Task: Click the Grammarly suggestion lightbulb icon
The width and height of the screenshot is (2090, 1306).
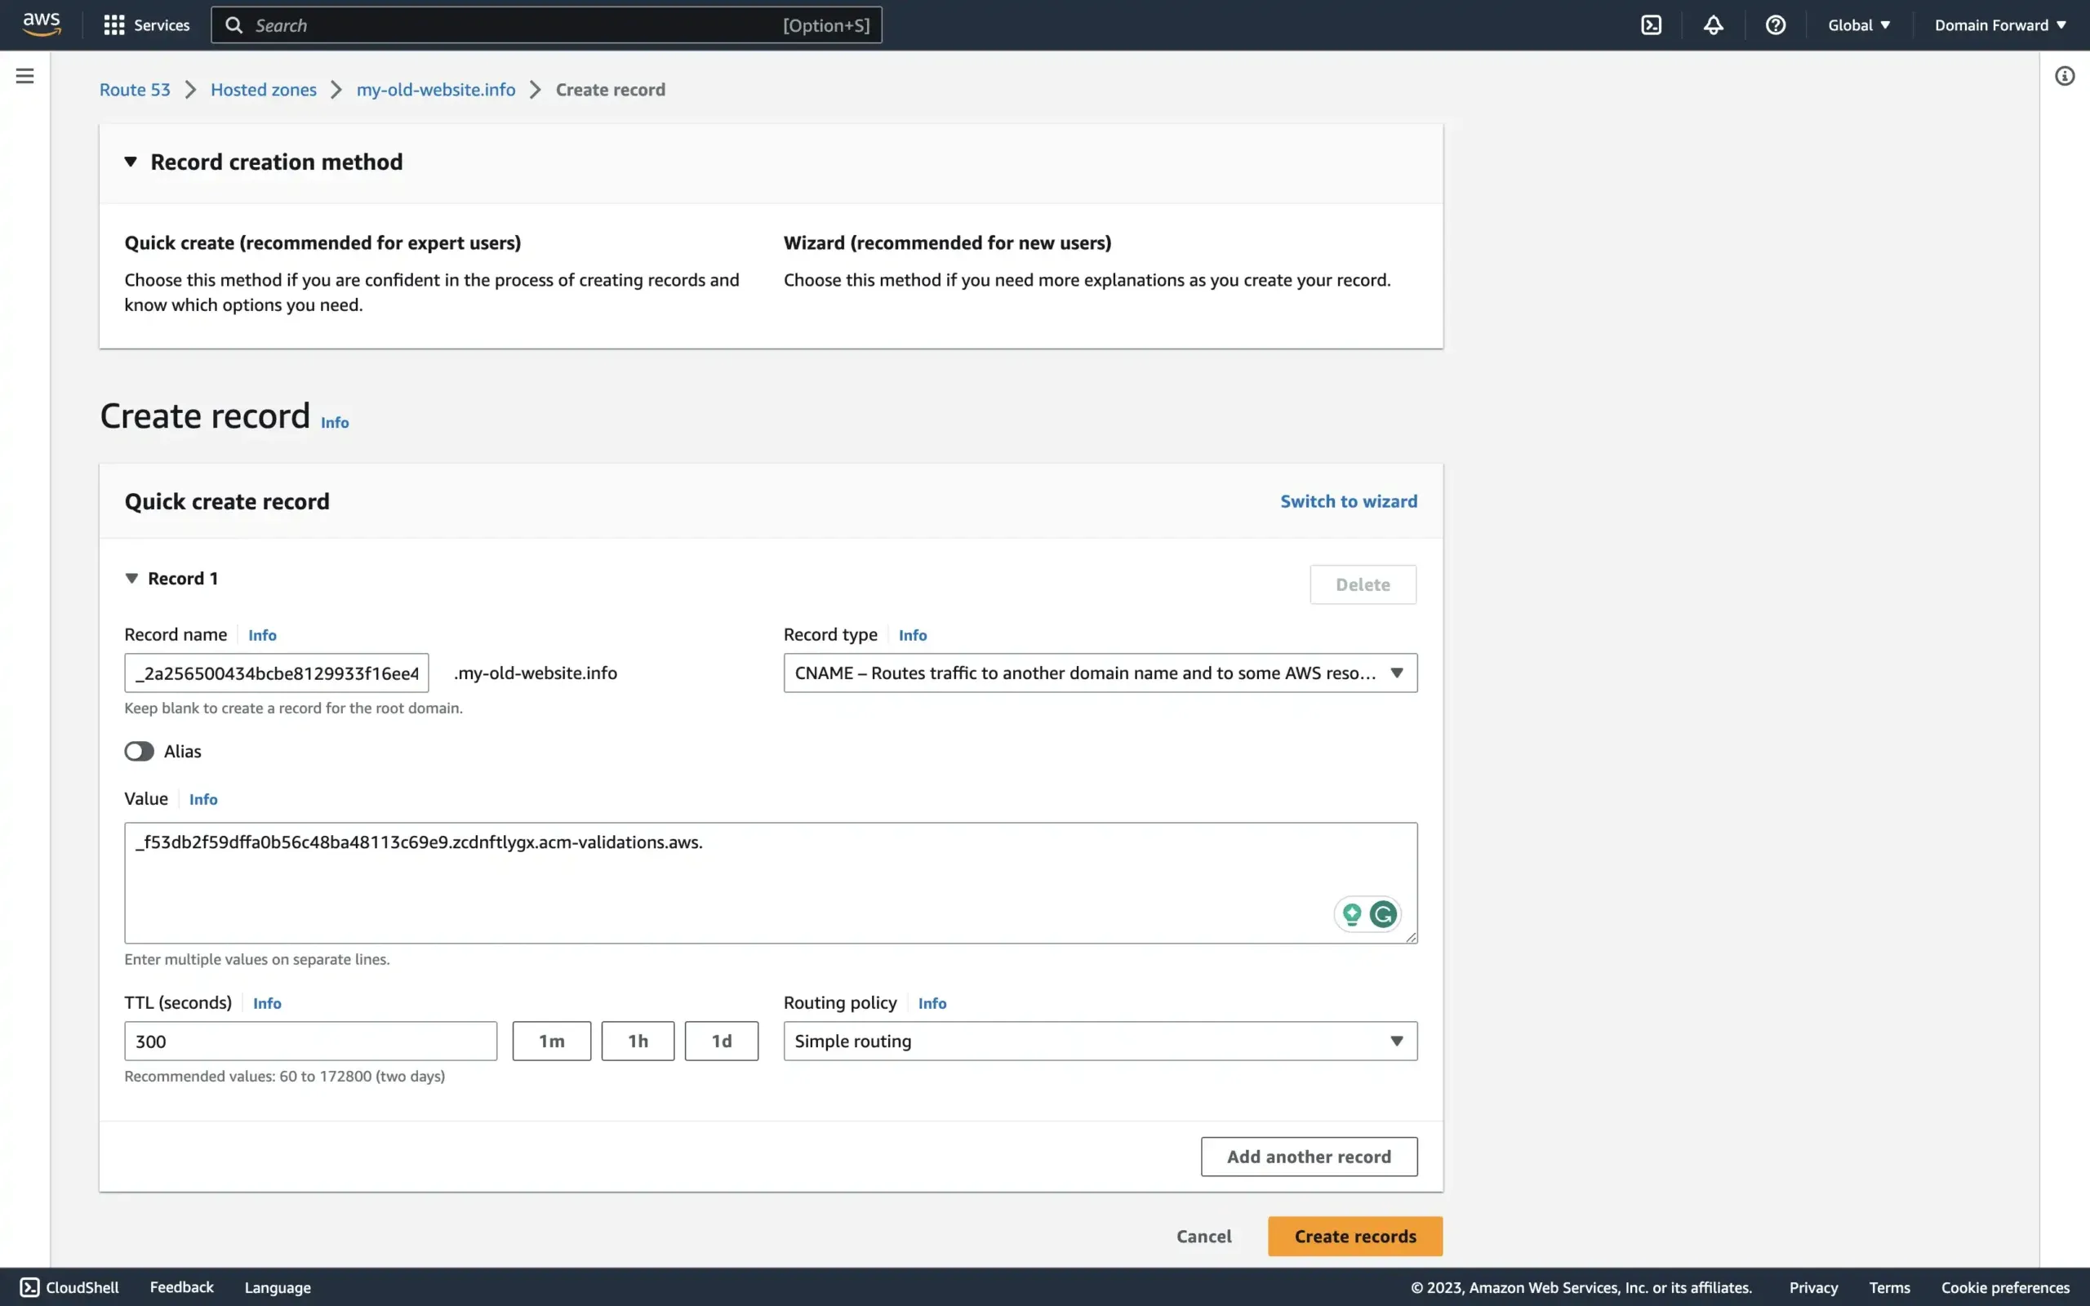Action: pos(1352,914)
